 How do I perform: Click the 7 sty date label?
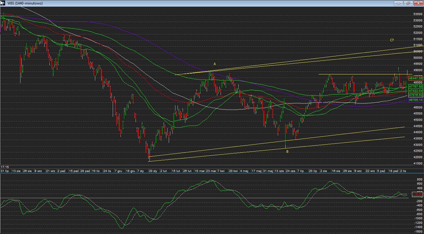click(x=141, y=171)
